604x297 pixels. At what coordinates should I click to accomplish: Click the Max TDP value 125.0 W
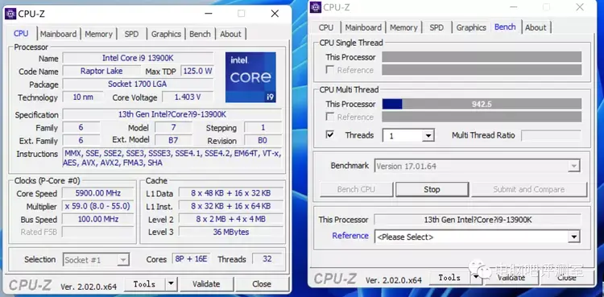click(x=197, y=71)
